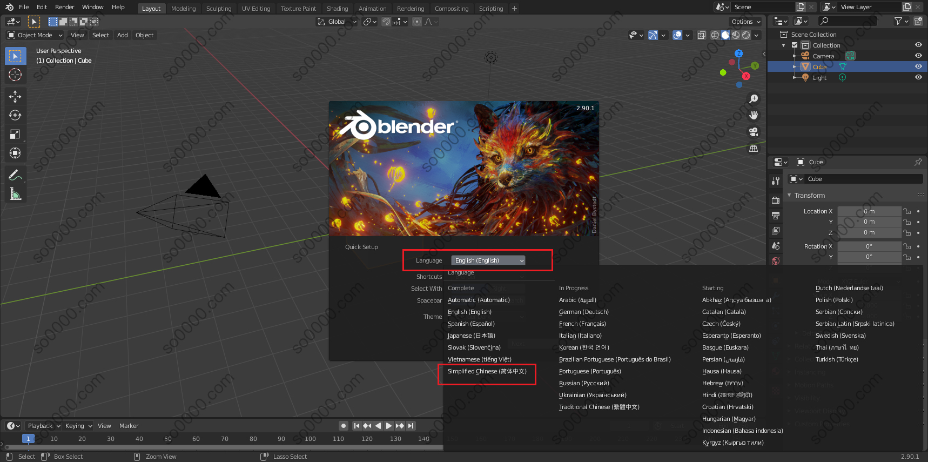Open the viewport Add menu
This screenshot has height=462, width=928.
[123, 35]
